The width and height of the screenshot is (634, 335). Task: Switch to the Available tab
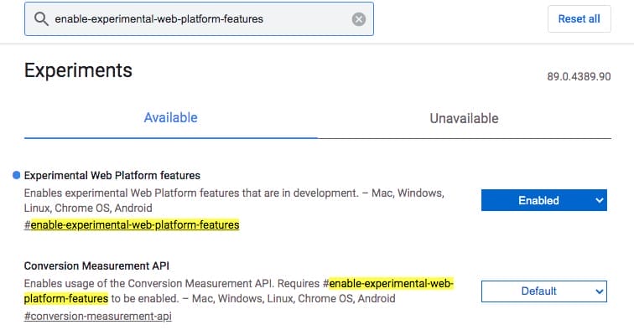[x=170, y=118]
